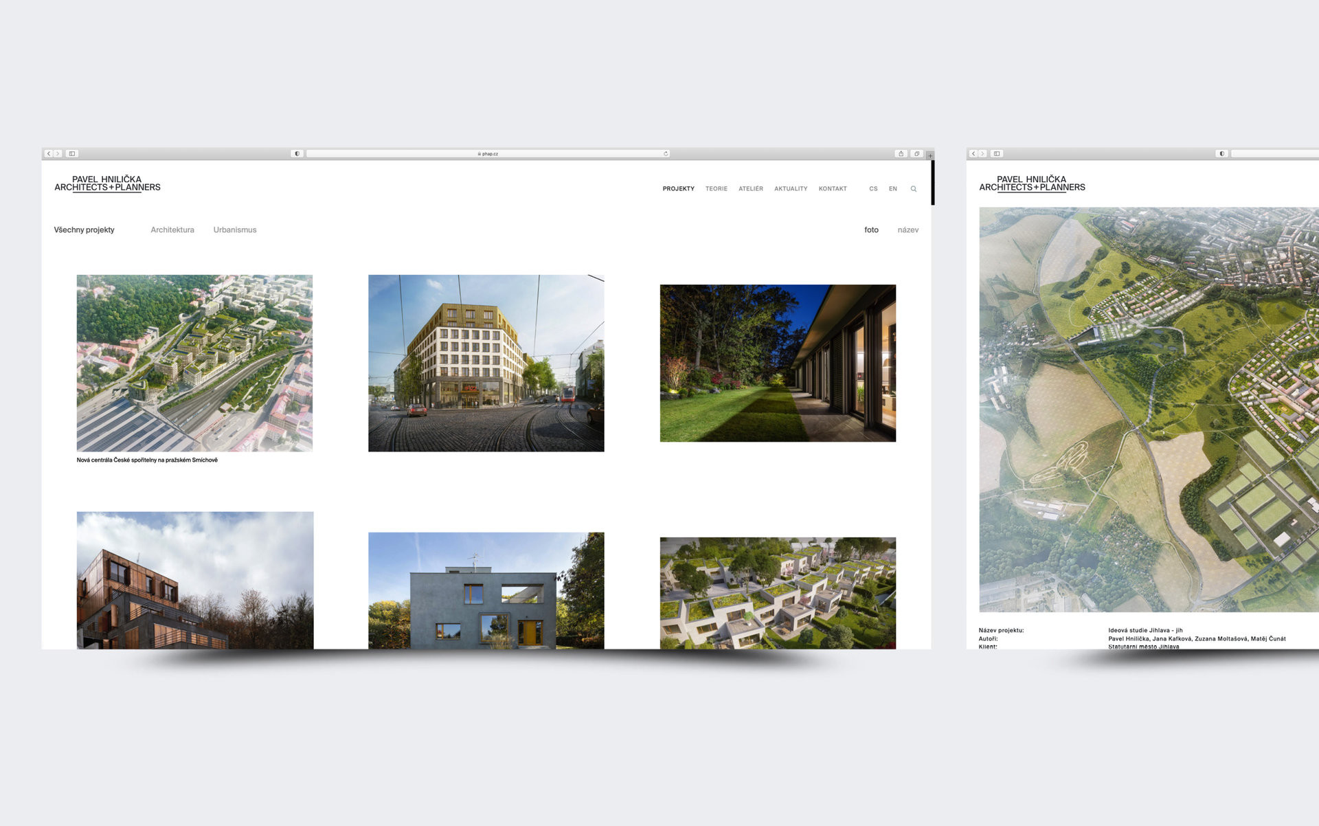Toggle the Safari sidebar button
This screenshot has width=1319, height=826.
click(72, 154)
